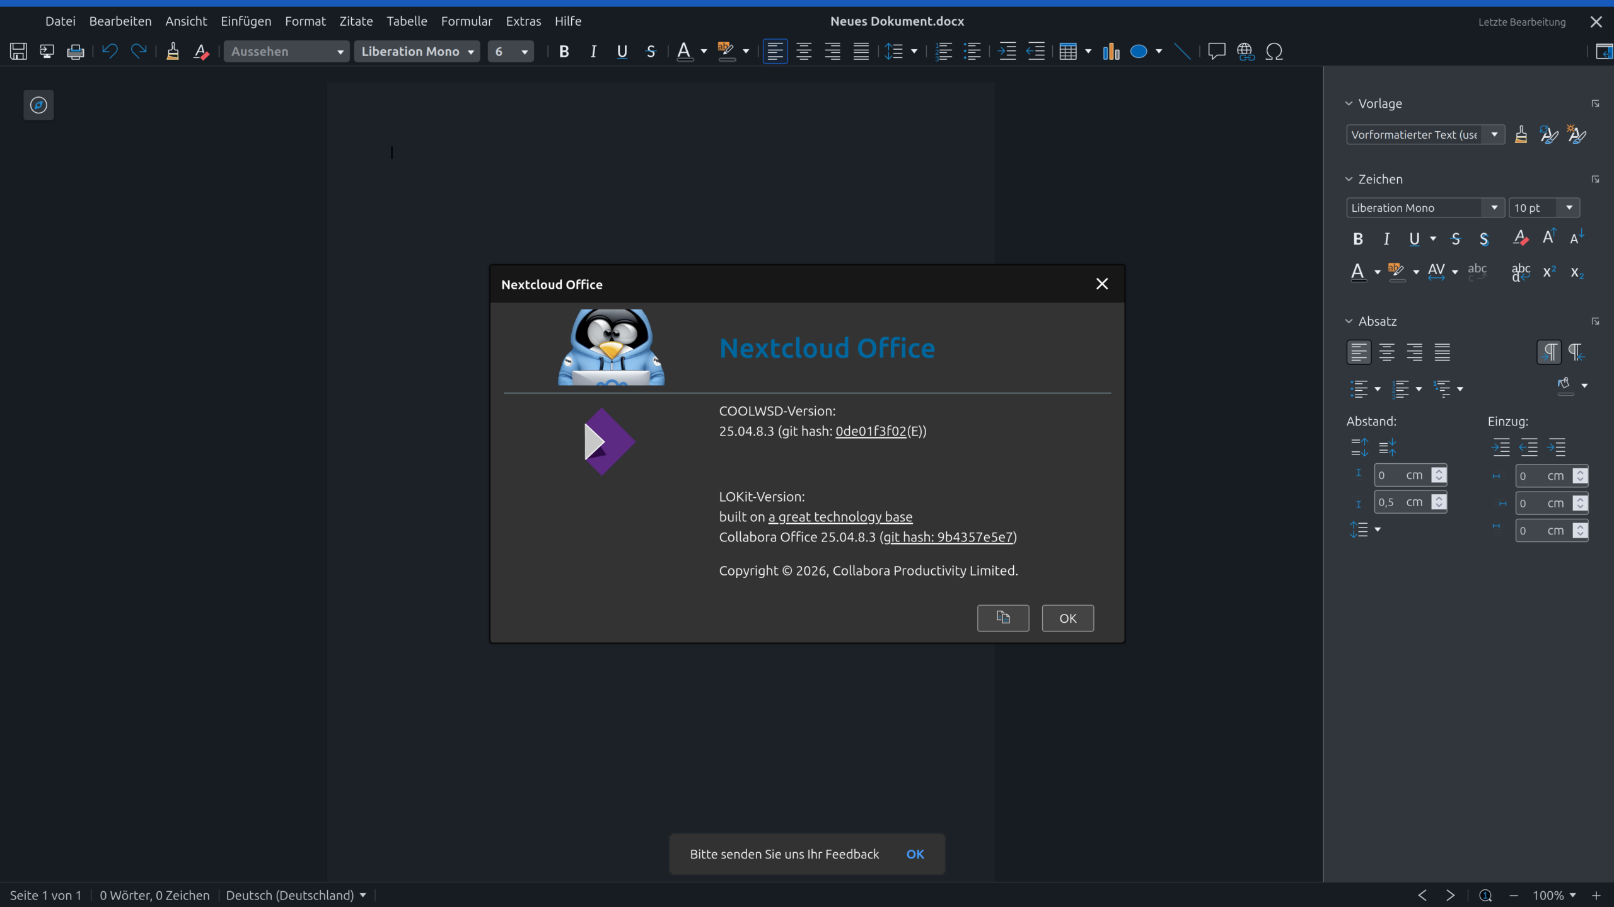
Task: Insert a comment via speech bubble icon
Action: (1216, 52)
